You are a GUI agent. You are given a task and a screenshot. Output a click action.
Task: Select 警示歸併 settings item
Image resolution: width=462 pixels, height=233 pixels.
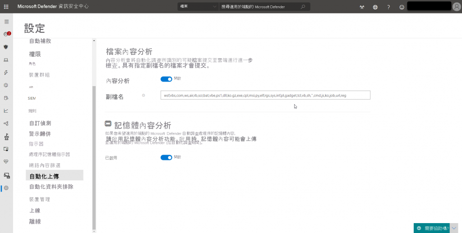(x=40, y=134)
